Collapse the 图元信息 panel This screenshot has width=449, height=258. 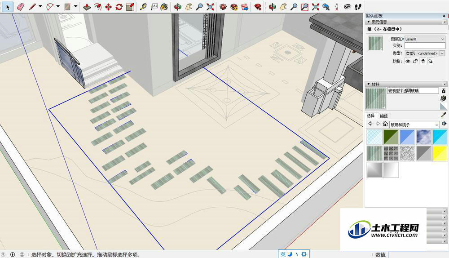[x=369, y=22]
